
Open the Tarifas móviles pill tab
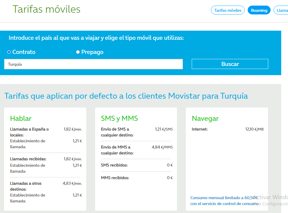pyautogui.click(x=228, y=10)
